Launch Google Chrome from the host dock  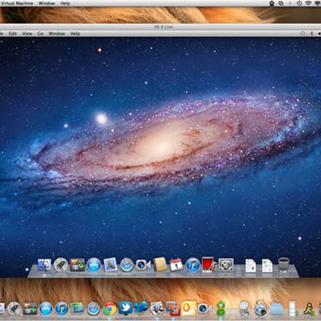pos(109,309)
